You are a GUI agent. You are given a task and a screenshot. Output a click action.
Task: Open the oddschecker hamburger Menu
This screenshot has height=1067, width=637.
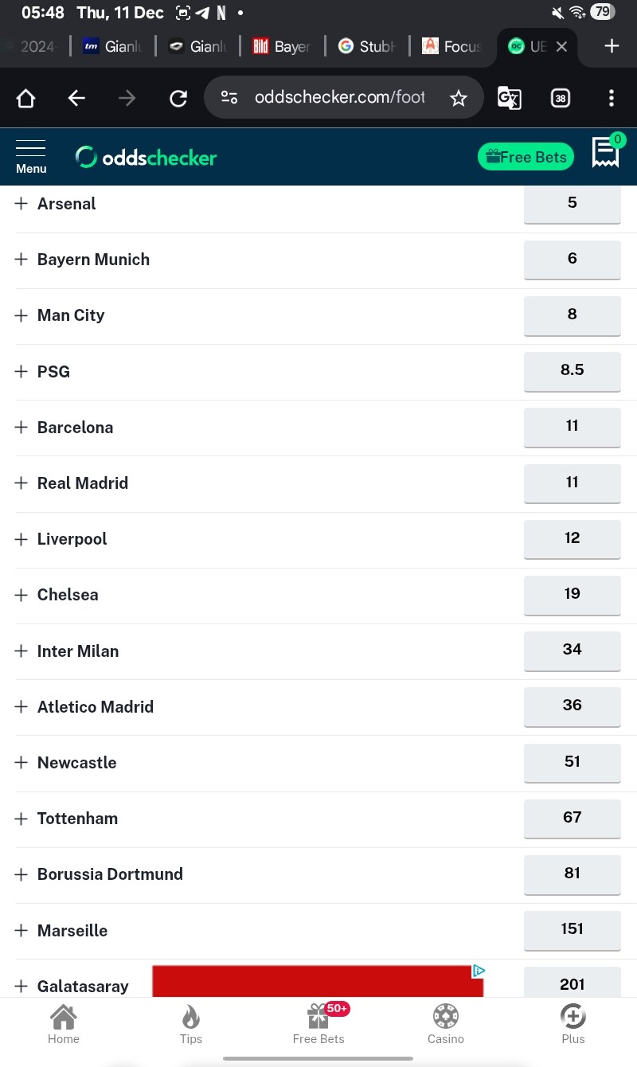pyautogui.click(x=31, y=156)
